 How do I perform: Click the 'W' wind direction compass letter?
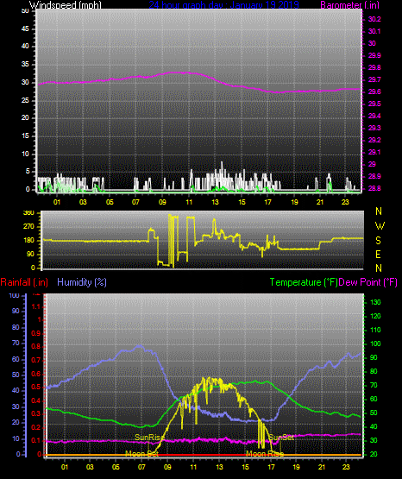click(x=380, y=226)
